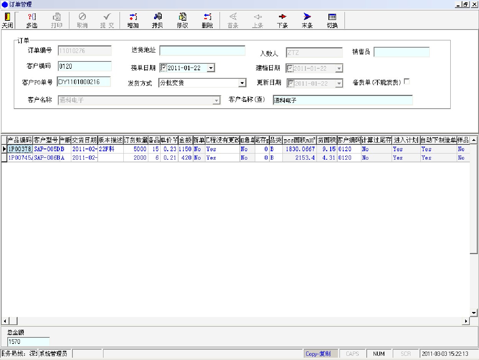The image size is (479, 360).
Task: Go to next record with 下条
Action: tap(282, 20)
